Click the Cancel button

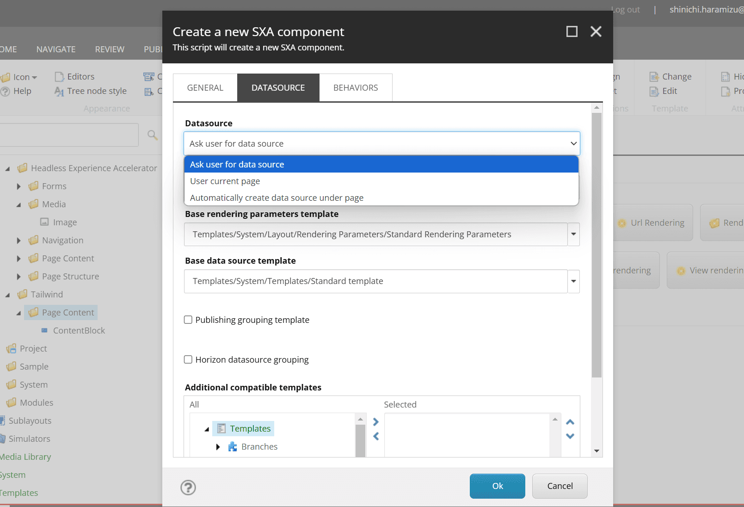pos(560,486)
